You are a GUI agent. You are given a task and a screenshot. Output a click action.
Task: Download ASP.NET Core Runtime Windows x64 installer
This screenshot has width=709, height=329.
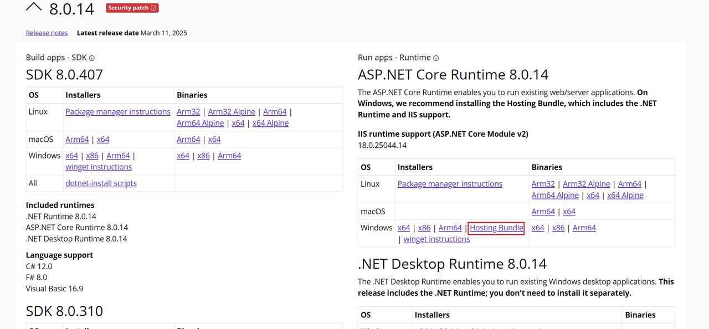(404, 228)
